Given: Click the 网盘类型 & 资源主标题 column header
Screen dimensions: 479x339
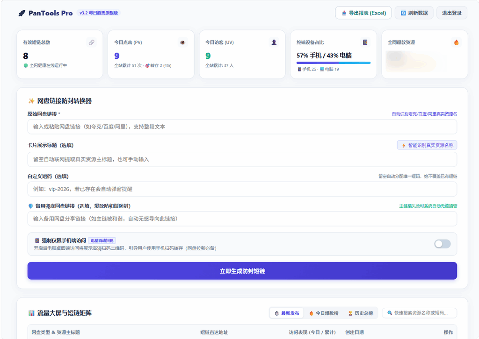Looking at the screenshot, I should click(x=56, y=332).
